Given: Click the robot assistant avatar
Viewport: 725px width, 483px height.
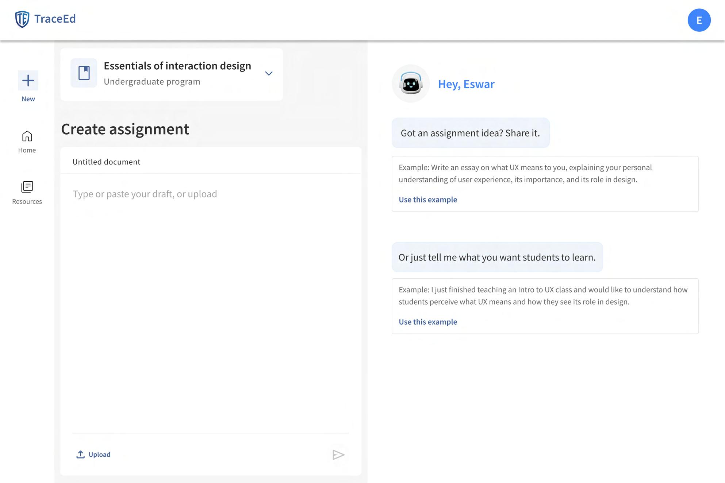Looking at the screenshot, I should [x=411, y=84].
